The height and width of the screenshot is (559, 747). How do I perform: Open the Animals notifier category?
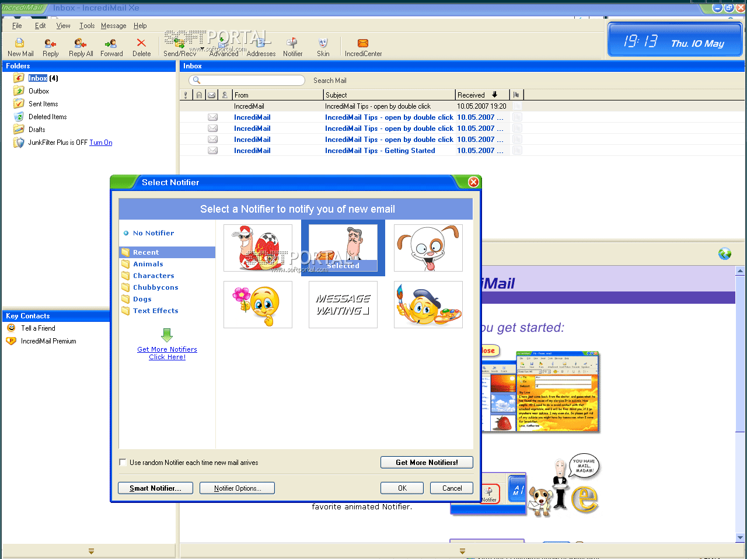pos(148,264)
